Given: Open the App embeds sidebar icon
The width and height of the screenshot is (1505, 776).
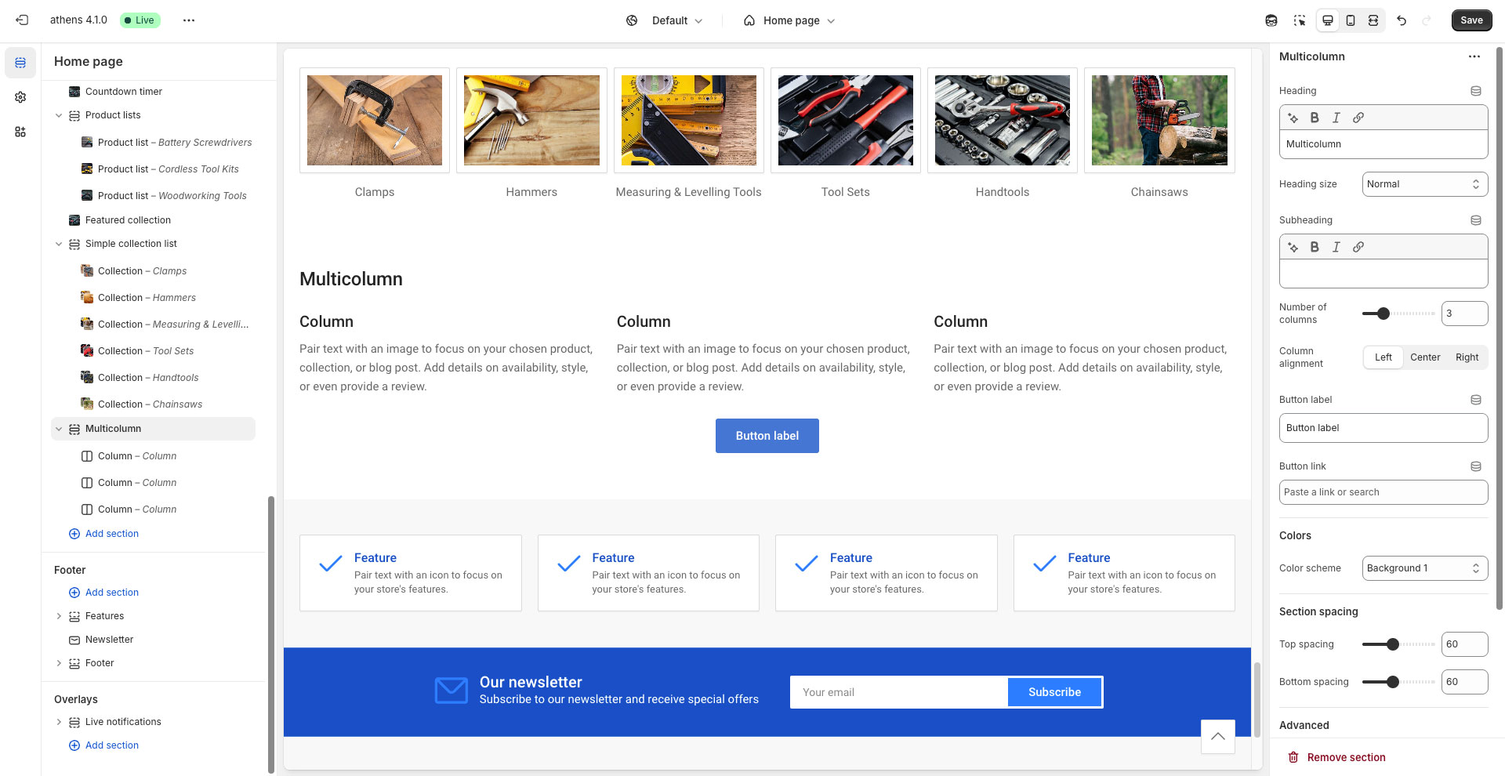Looking at the screenshot, I should click(20, 132).
